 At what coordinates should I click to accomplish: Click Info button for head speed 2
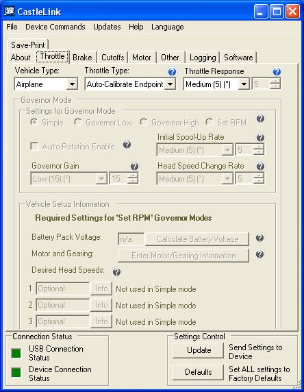pos(101,305)
